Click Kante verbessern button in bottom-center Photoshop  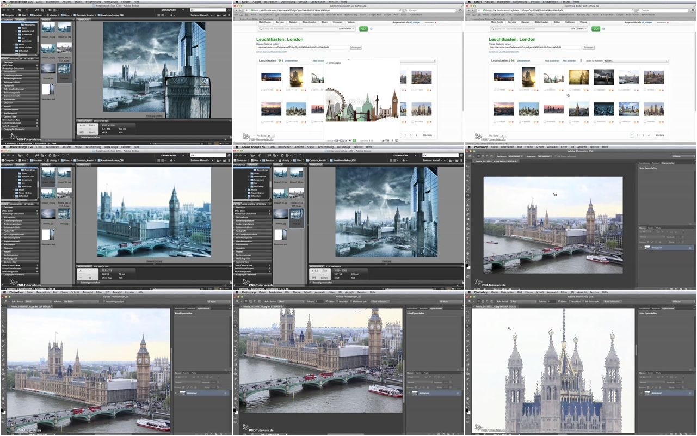[x=380, y=302]
